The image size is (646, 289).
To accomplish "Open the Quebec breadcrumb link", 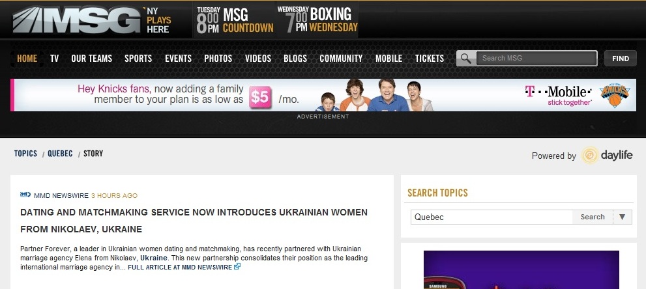I will pyautogui.click(x=60, y=154).
